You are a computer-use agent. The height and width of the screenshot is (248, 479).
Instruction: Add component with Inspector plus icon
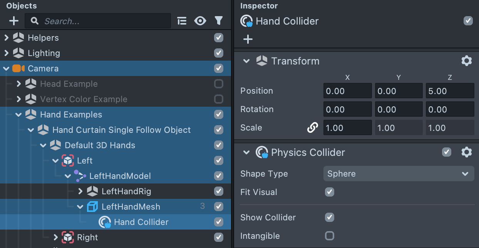[x=248, y=39]
